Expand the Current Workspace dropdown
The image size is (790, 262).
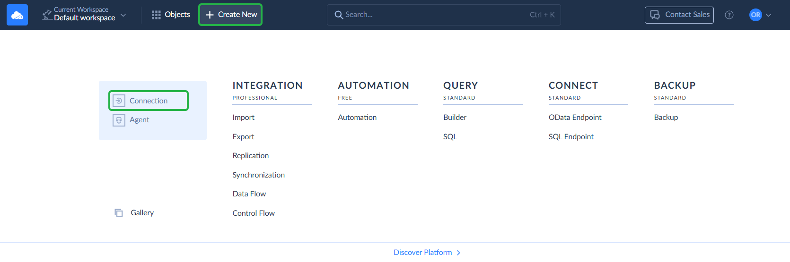(x=123, y=15)
